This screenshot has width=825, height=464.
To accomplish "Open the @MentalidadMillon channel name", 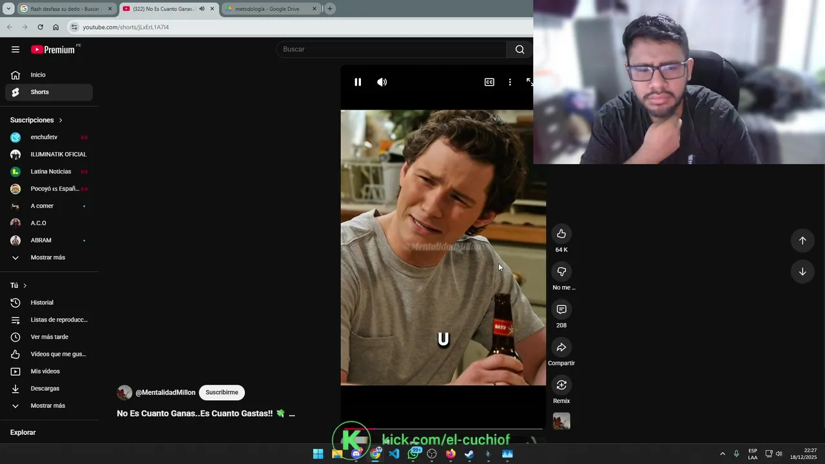I will click(x=165, y=392).
